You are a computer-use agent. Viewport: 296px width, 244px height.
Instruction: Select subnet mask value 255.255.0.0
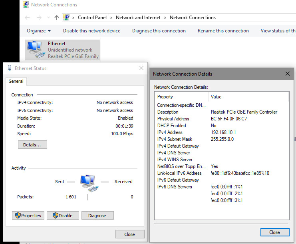click(x=222, y=139)
